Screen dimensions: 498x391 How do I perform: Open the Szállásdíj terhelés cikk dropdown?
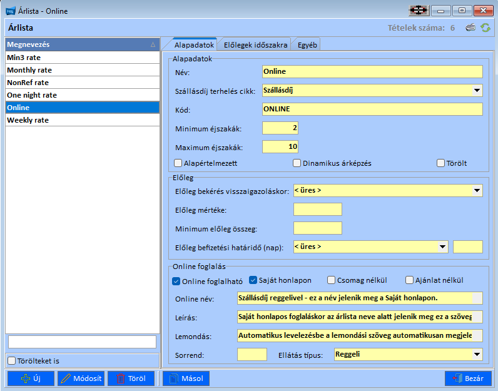[476, 91]
